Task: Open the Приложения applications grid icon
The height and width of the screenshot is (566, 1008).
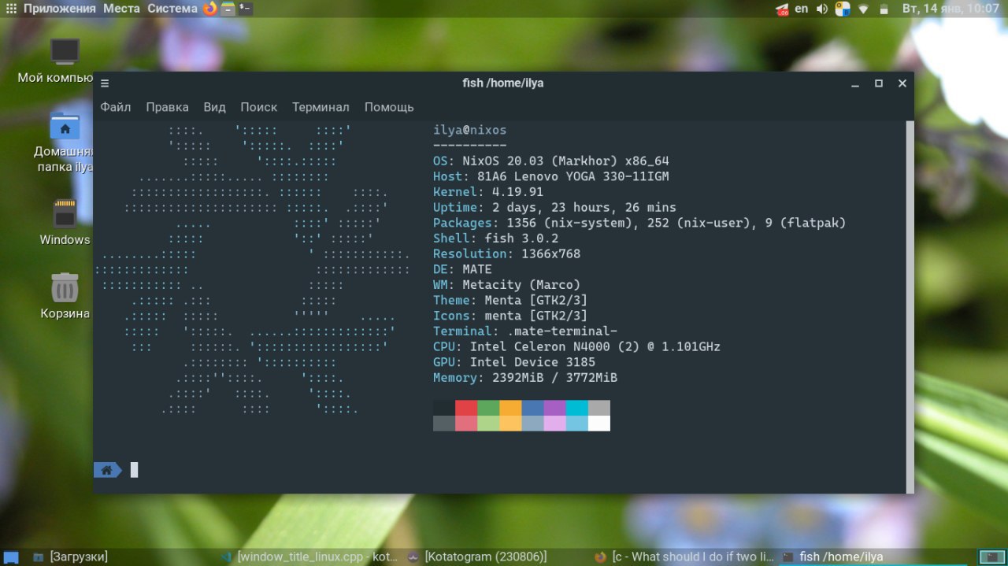Action: click(x=11, y=9)
